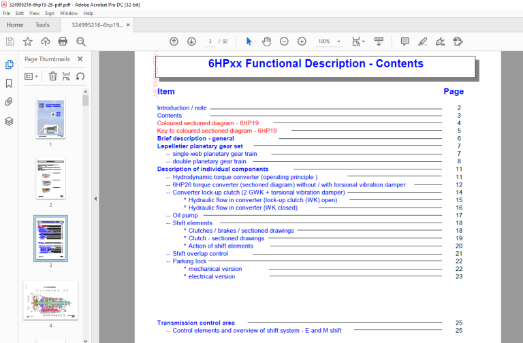The image size is (523, 343).
Task: Select page 3 thumbnail
Action: coord(50,238)
